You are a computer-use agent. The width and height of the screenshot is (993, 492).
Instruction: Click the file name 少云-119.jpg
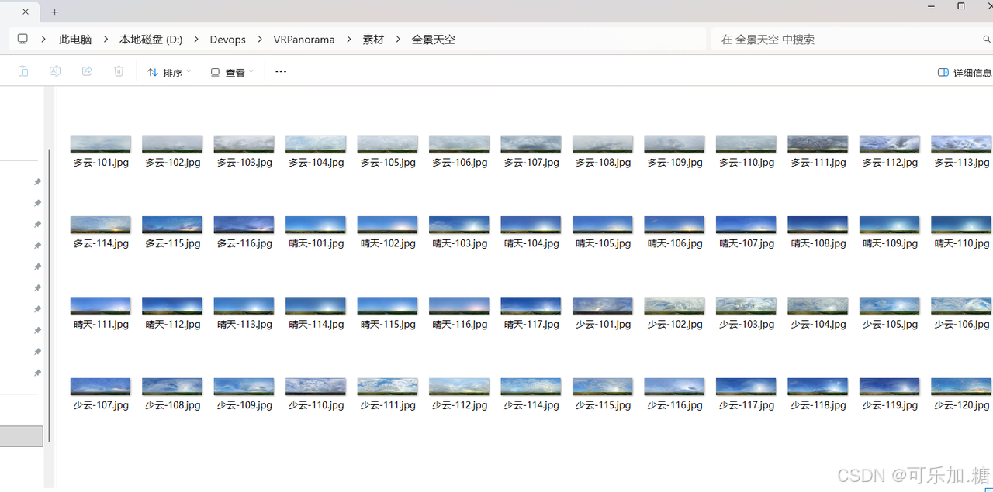890,404
